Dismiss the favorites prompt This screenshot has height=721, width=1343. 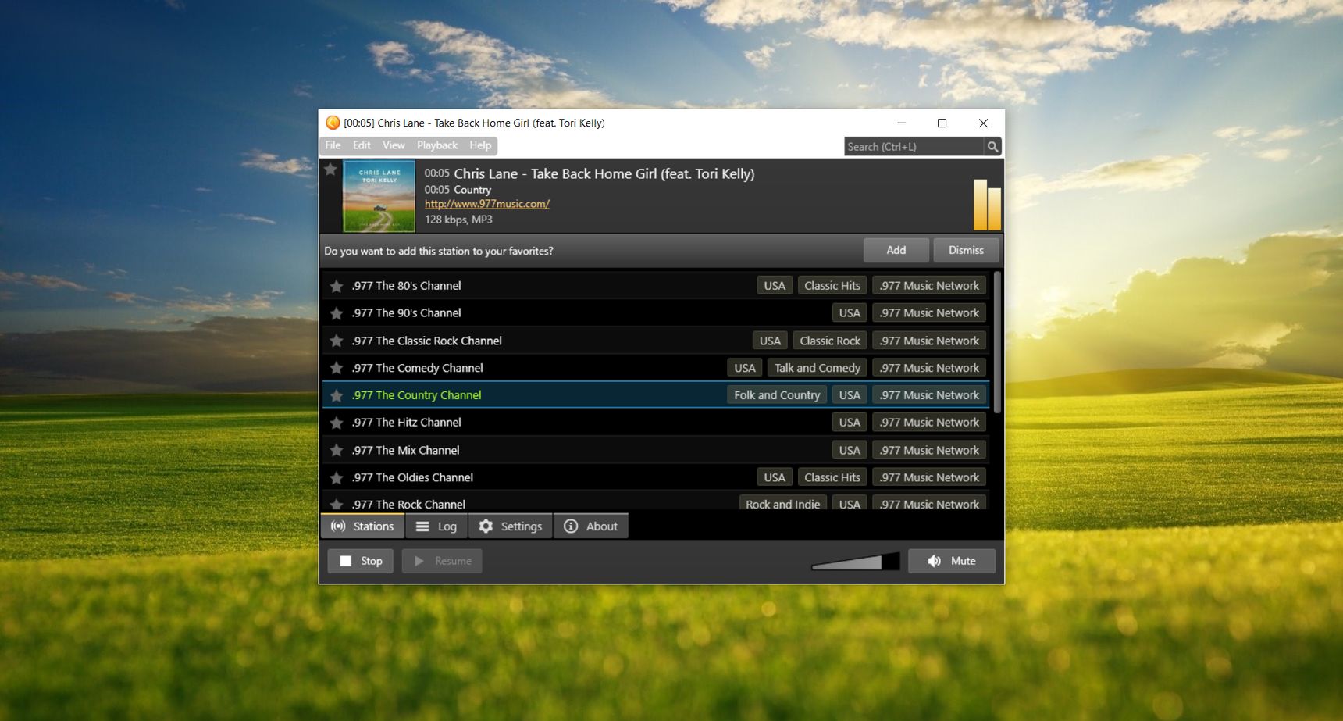coord(966,250)
